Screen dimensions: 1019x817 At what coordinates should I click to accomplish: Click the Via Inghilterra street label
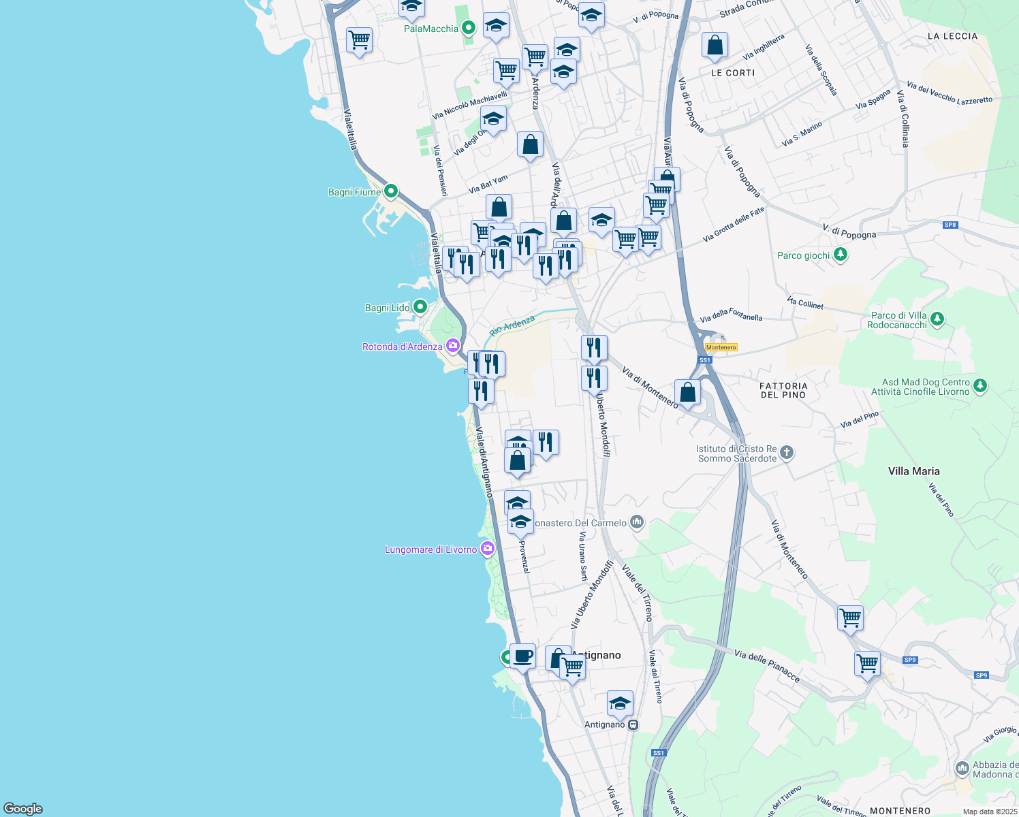tap(763, 47)
